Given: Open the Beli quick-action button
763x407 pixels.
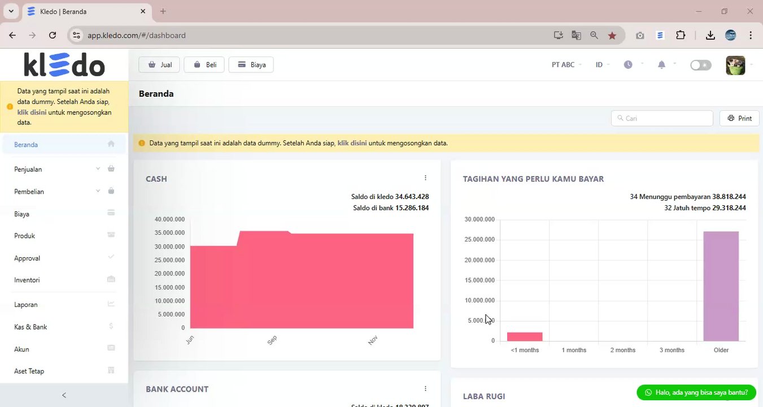Looking at the screenshot, I should click(204, 64).
